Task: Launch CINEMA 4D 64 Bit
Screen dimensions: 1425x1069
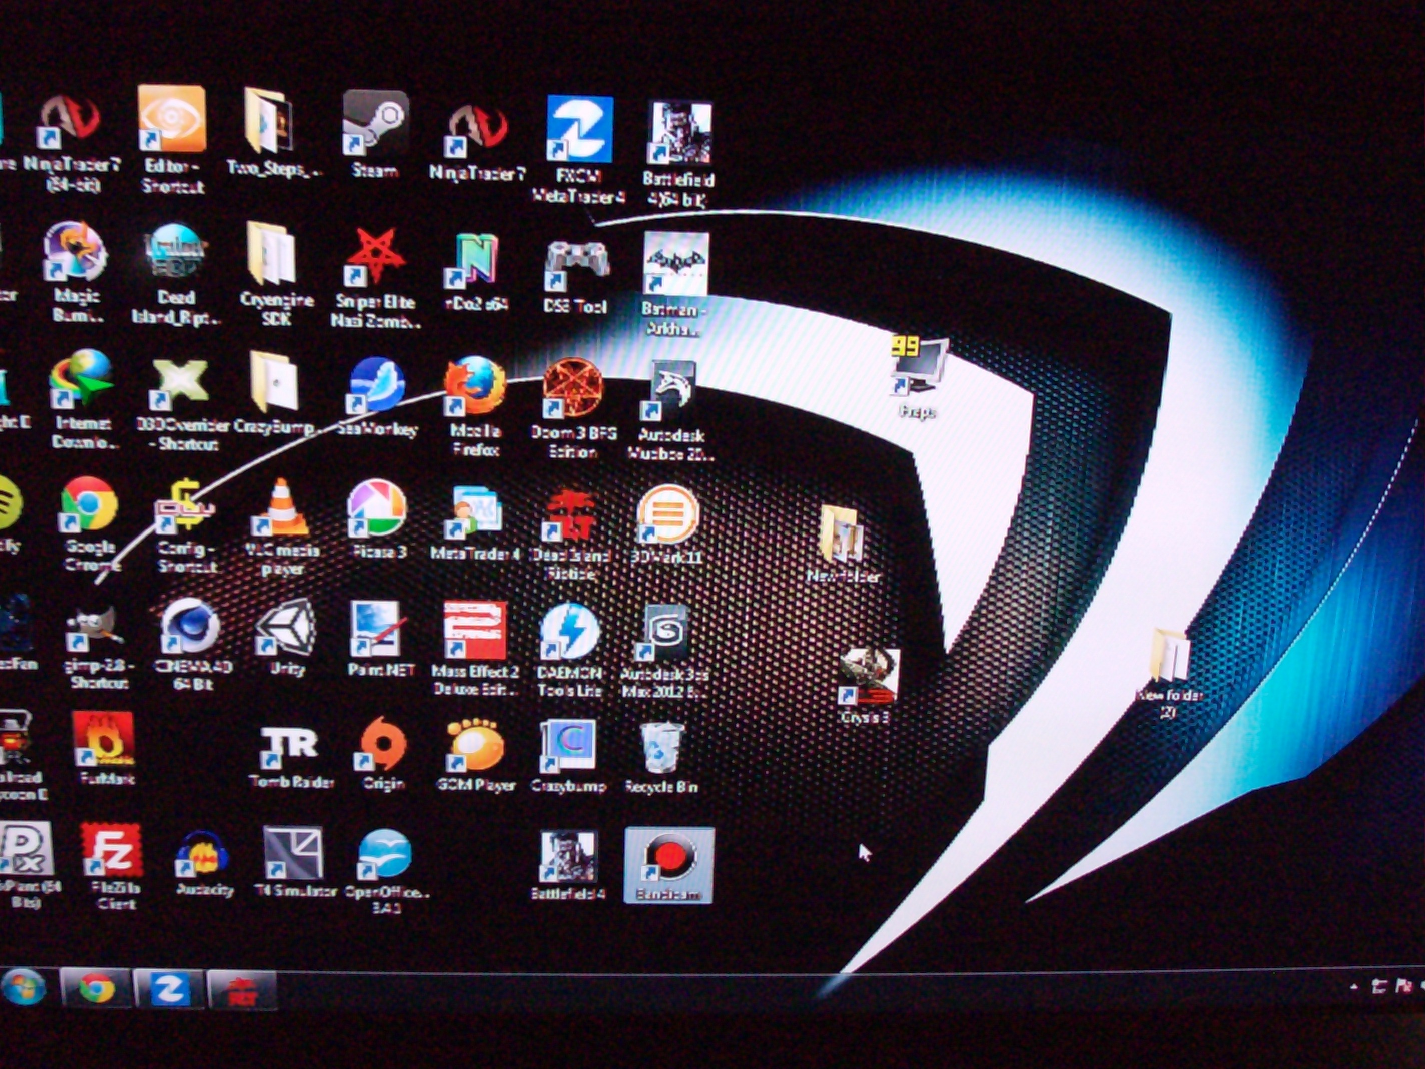Action: tap(191, 645)
